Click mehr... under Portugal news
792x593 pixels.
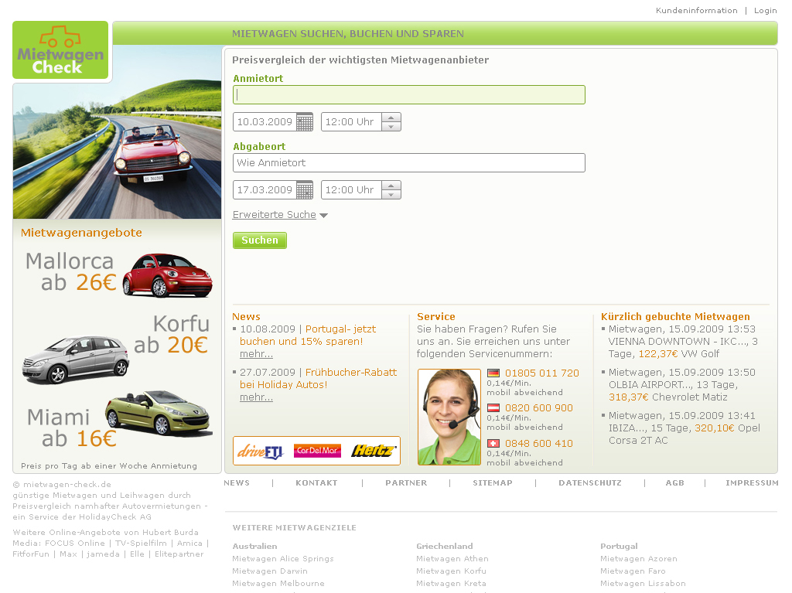(x=256, y=353)
